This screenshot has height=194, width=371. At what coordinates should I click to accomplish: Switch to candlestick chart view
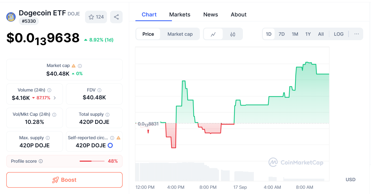click(233, 34)
